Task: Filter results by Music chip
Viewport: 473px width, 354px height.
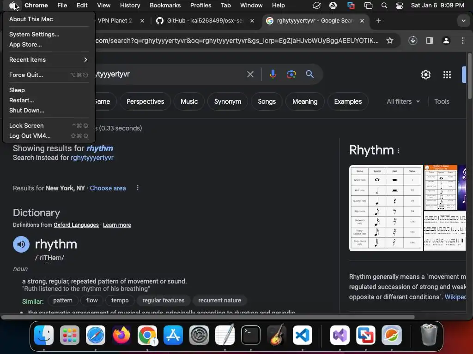Action: tap(189, 101)
